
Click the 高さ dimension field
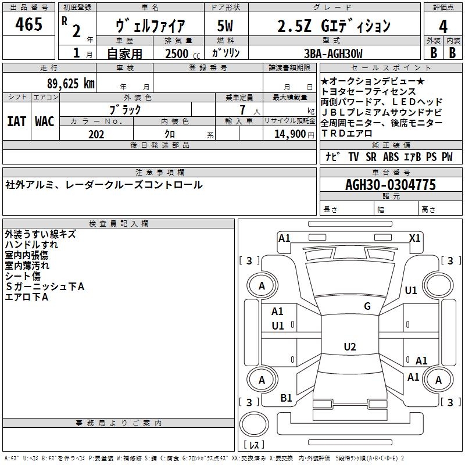pos(440,209)
